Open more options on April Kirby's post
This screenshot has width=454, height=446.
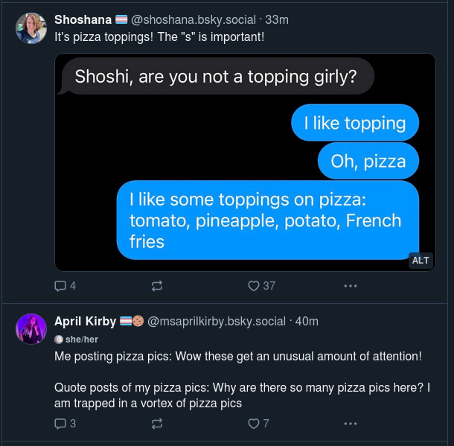pyautogui.click(x=350, y=424)
